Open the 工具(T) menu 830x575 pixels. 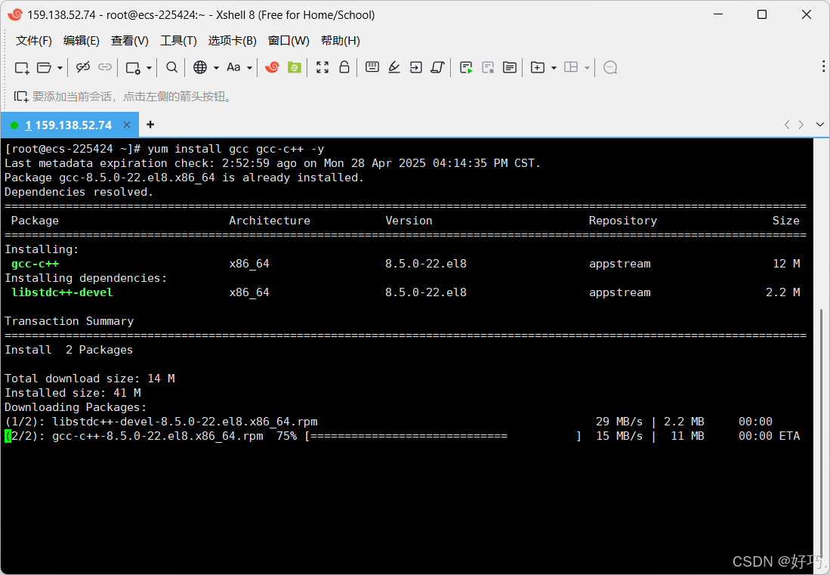[x=178, y=41]
